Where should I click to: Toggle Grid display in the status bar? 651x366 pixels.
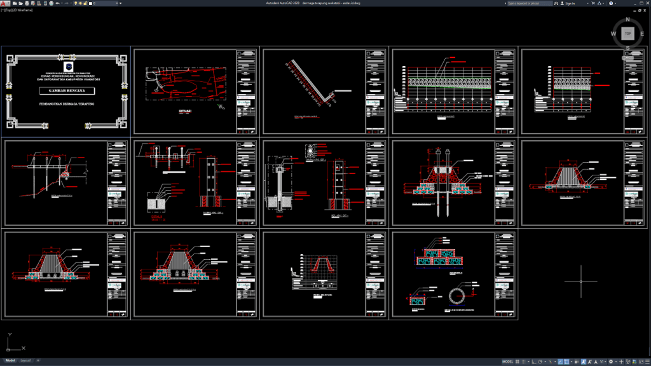(517, 361)
